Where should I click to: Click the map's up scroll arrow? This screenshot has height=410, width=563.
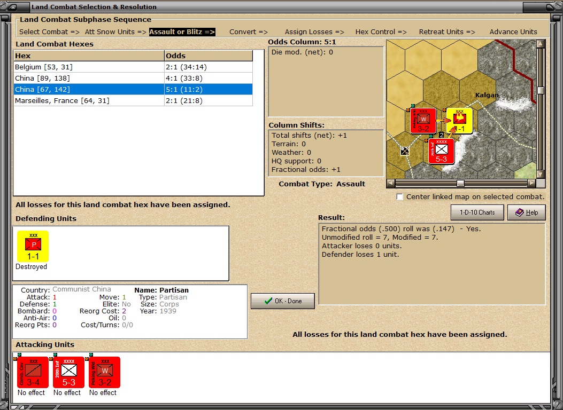pos(541,44)
